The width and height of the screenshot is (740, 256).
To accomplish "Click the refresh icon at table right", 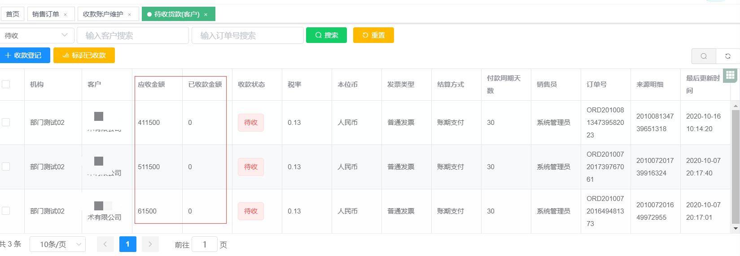I will (x=728, y=56).
